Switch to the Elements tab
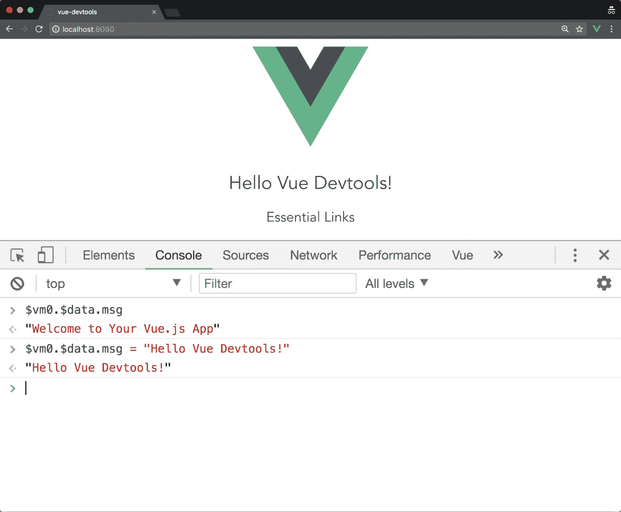621x512 pixels. [109, 255]
